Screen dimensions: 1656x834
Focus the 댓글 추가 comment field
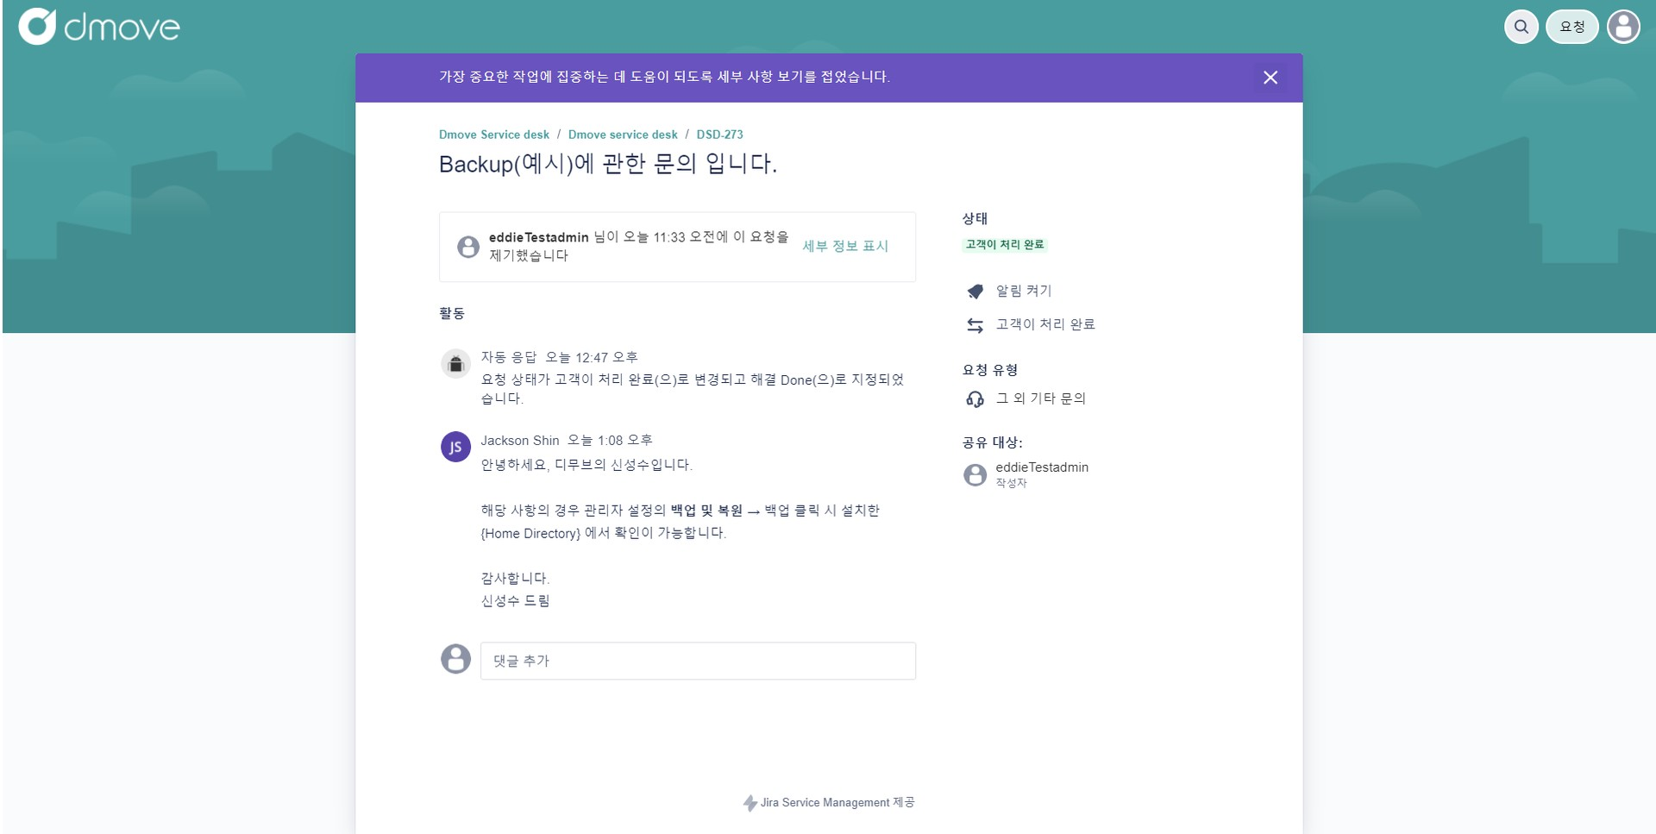[x=698, y=661]
